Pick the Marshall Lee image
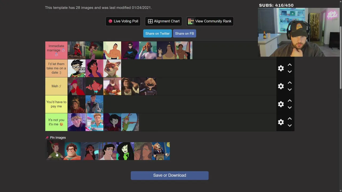The height and width of the screenshot is (192, 342). pos(112,122)
